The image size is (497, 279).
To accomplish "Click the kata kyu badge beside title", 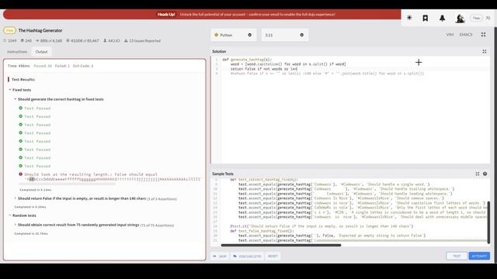I will pyautogui.click(x=10, y=30).
